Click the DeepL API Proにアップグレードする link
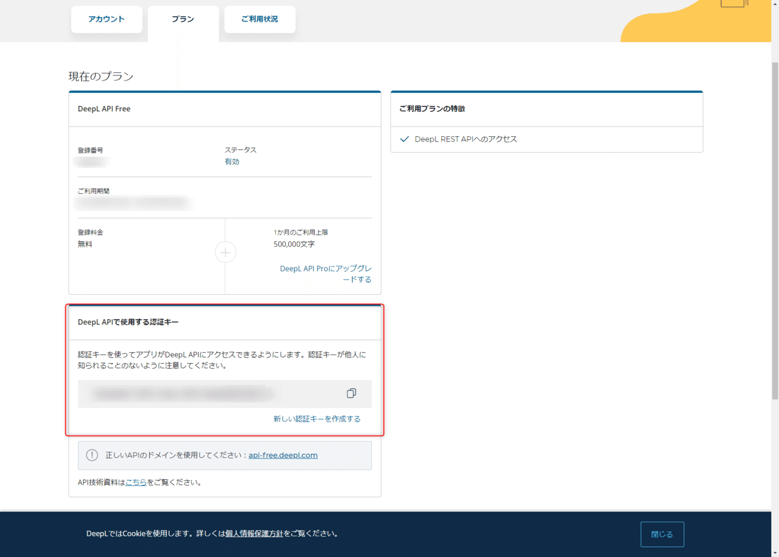The width and height of the screenshot is (779, 557). click(326, 274)
